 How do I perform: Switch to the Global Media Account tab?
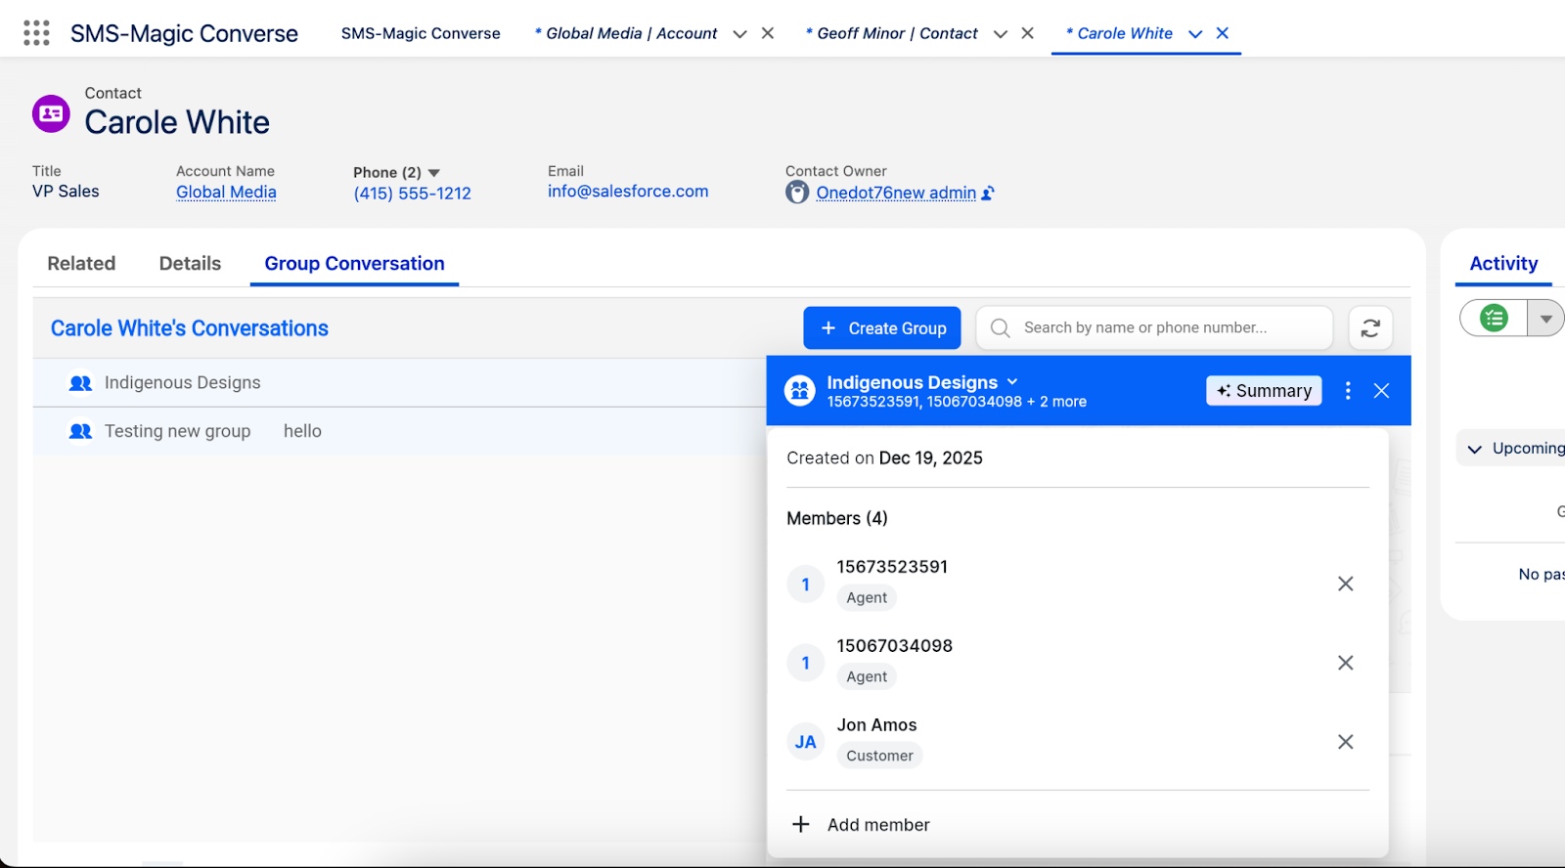(626, 33)
